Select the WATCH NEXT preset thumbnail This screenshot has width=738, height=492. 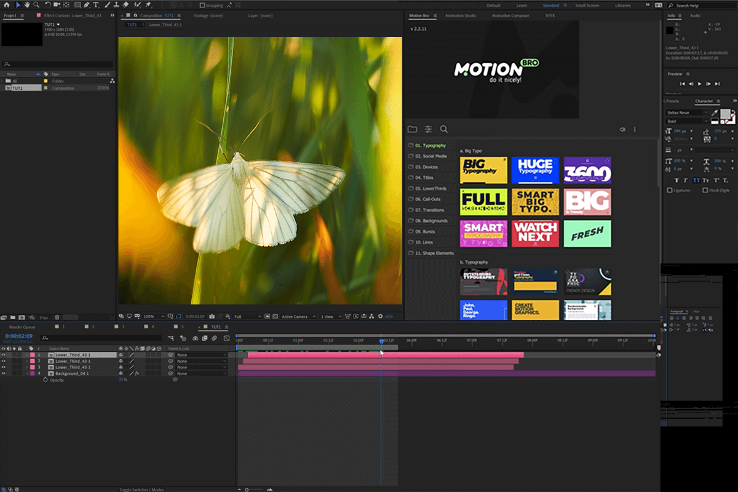(x=535, y=234)
